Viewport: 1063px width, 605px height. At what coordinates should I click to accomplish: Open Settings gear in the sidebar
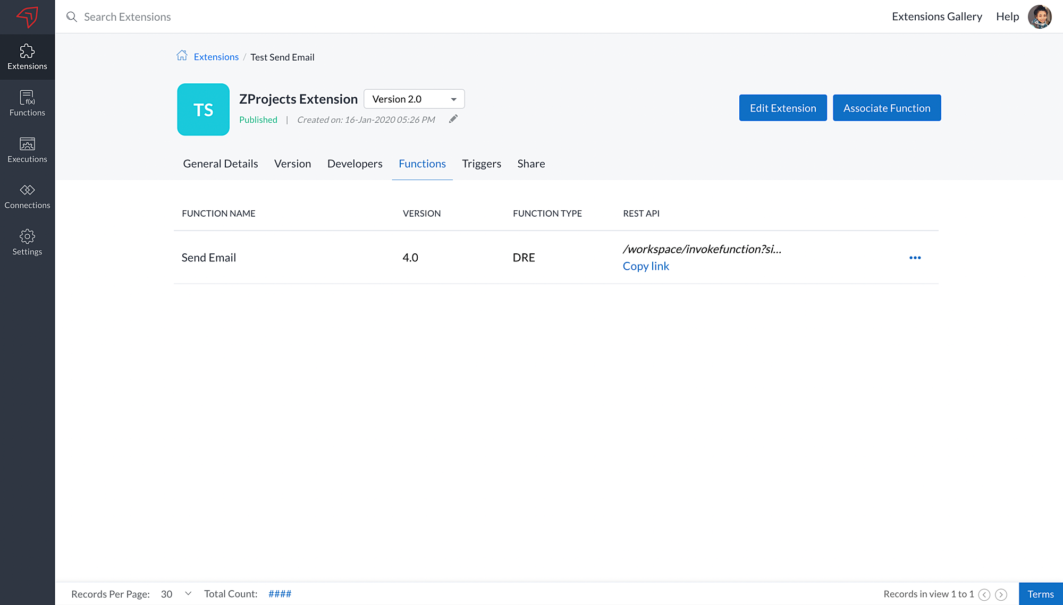click(x=27, y=242)
